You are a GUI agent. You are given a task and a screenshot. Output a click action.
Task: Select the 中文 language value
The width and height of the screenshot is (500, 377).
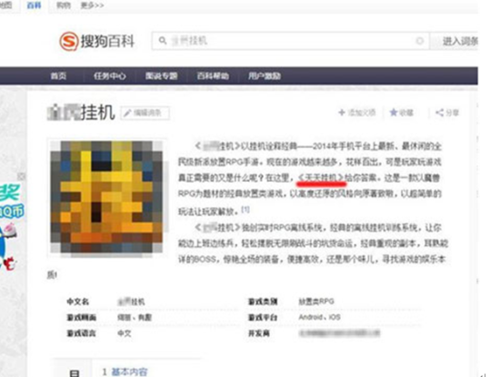pyautogui.click(x=125, y=333)
